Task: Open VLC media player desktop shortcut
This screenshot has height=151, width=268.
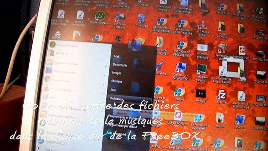Action: (202, 29)
